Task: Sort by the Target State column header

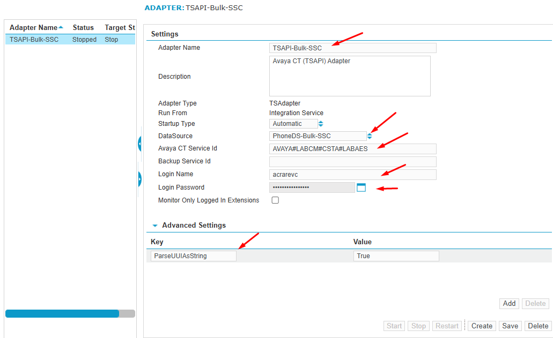Action: pos(119,27)
